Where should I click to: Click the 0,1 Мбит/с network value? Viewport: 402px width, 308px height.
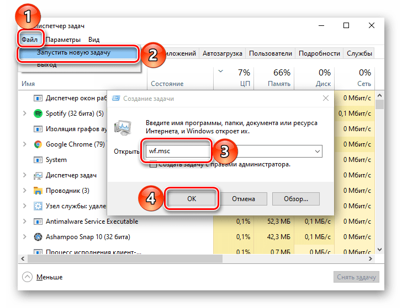pyautogui.click(x=355, y=114)
